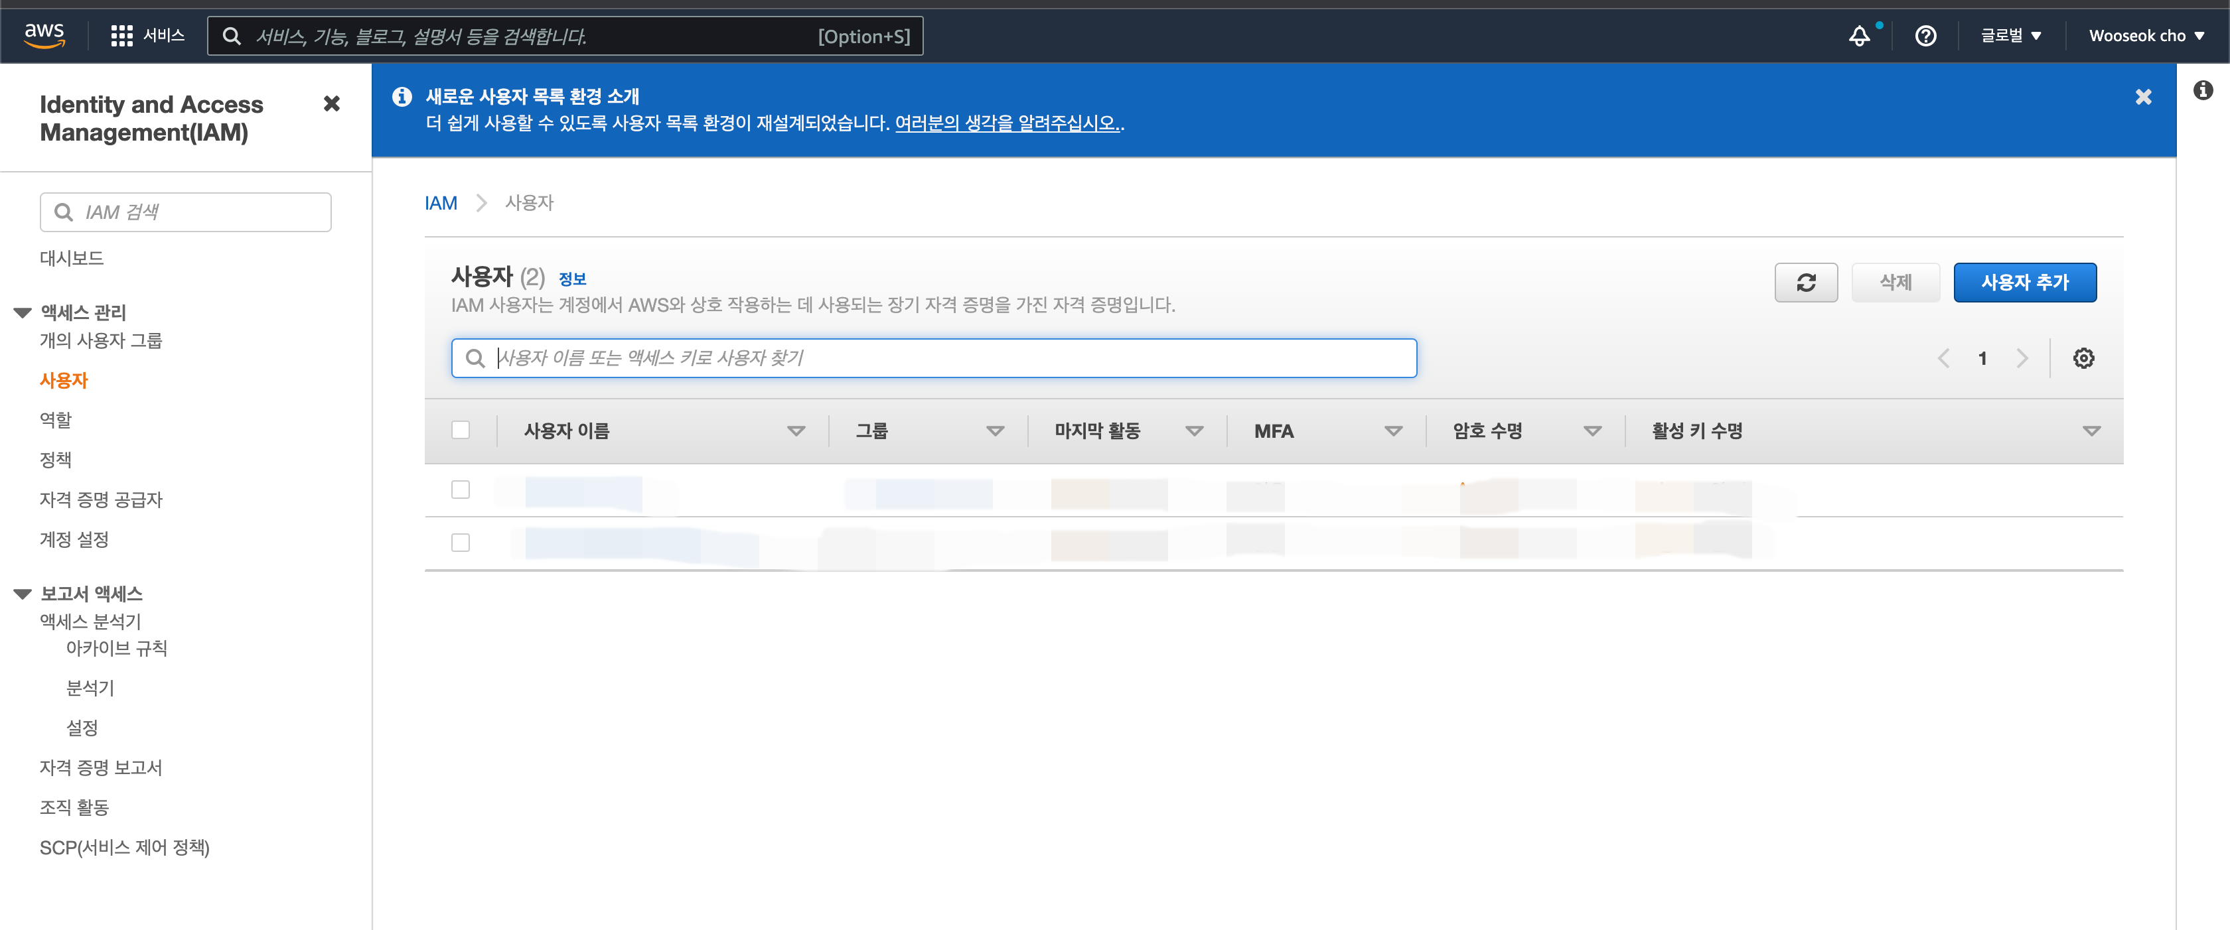Viewport: 2230px width, 930px height.
Task: Open the notifications bell icon
Action: (x=1858, y=36)
